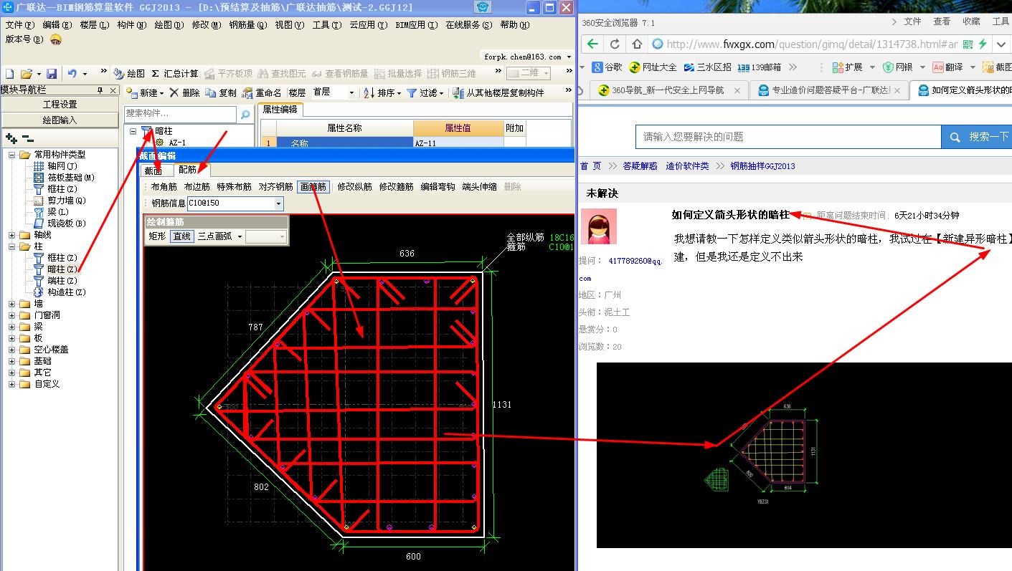This screenshot has height=571, width=1012.
Task: Open the 排序 sort dropdown
Action: (398, 93)
